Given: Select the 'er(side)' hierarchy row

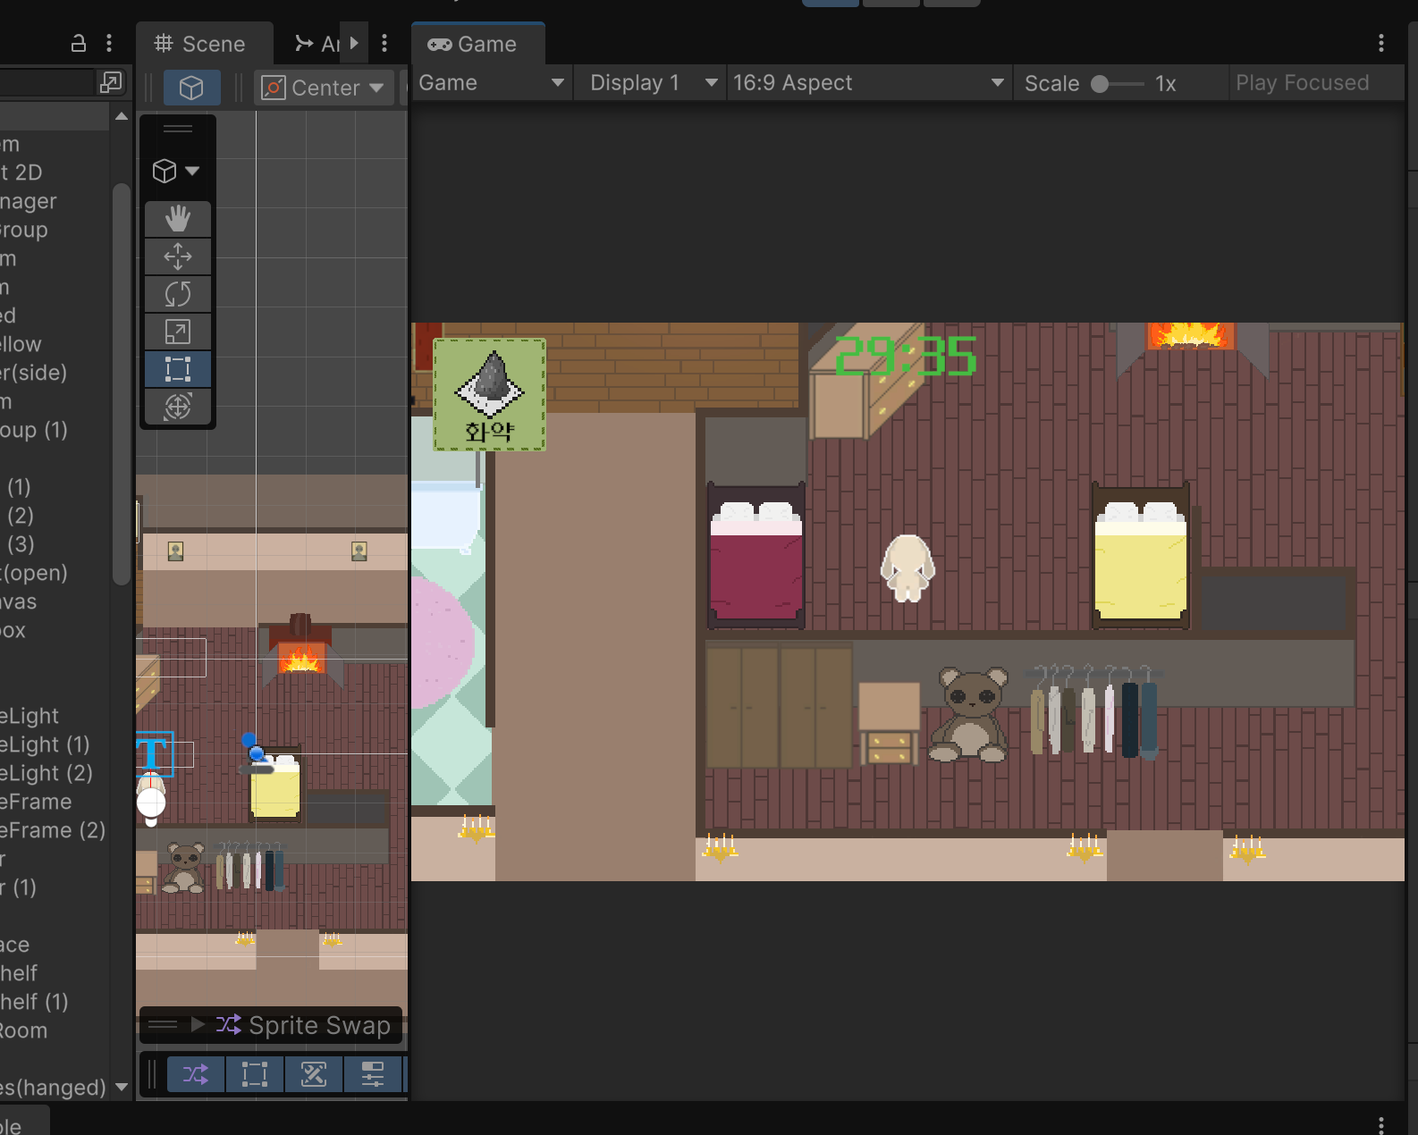Looking at the screenshot, I should [55, 373].
